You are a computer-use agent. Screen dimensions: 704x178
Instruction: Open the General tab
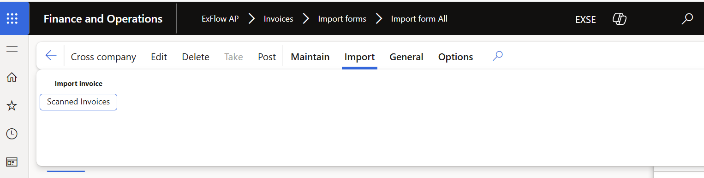406,57
